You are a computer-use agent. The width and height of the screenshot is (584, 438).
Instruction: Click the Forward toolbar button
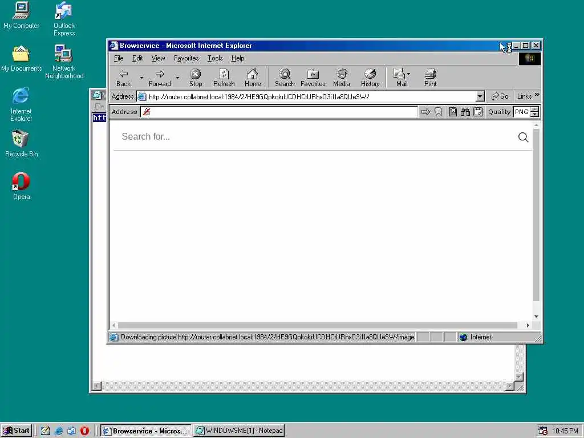click(x=160, y=78)
